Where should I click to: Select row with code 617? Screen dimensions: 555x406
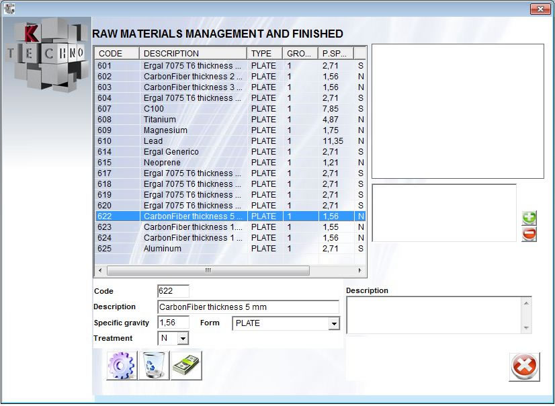(x=230, y=173)
